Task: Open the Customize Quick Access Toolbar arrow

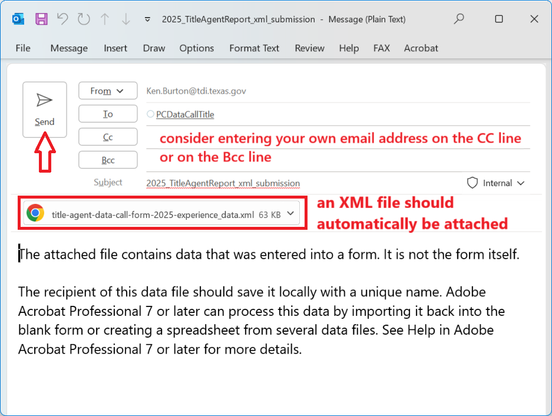Action: coord(147,19)
